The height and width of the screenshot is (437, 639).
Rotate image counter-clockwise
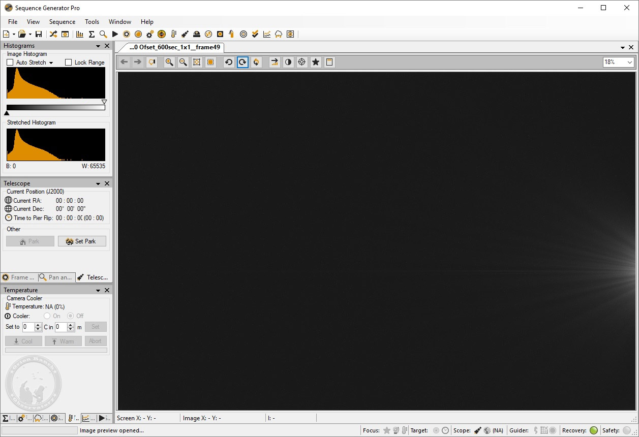[x=229, y=62]
